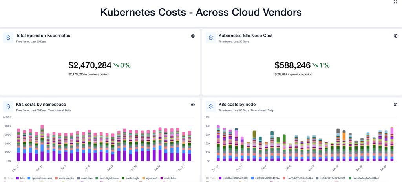Toggle applications-aws series in namespace legend
The height and width of the screenshot is (182, 402).
tap(42, 178)
